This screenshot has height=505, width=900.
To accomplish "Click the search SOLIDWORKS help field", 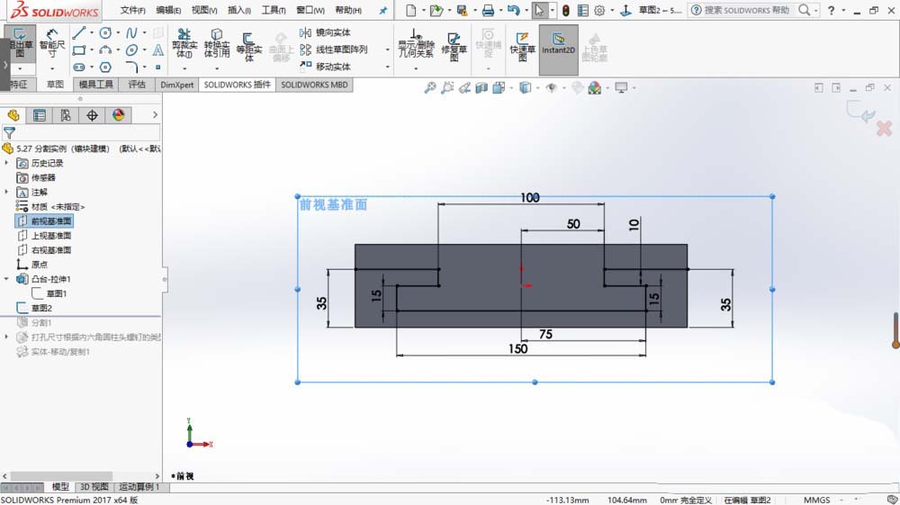I will coord(747,10).
